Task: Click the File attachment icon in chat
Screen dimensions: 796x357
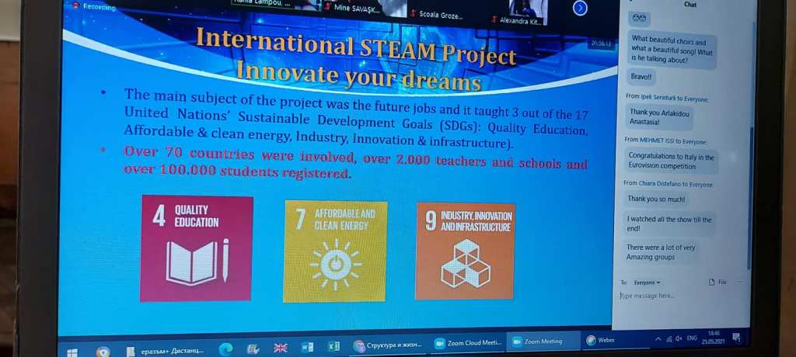Action: pyautogui.click(x=714, y=282)
